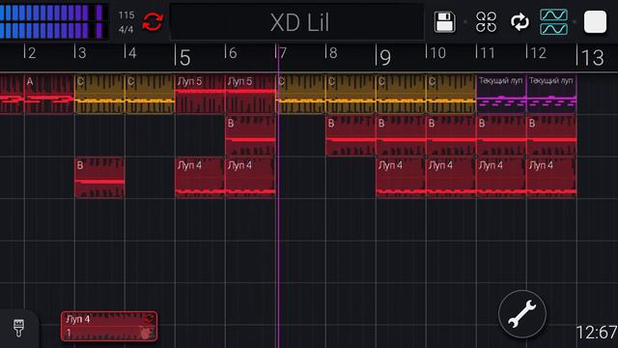The image size is (618, 348).
Task: Select Текущий луп clip at bar 11
Action: point(501,95)
